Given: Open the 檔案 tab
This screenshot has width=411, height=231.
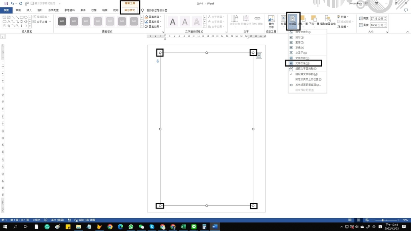Looking at the screenshot, I should 6,10.
